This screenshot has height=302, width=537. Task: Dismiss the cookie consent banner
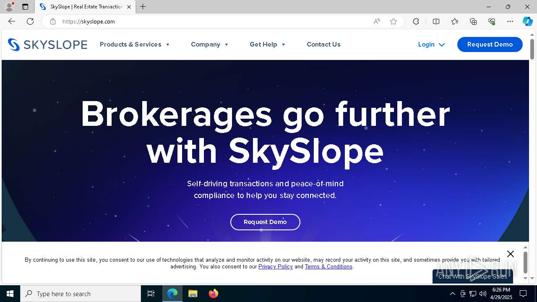pos(510,254)
